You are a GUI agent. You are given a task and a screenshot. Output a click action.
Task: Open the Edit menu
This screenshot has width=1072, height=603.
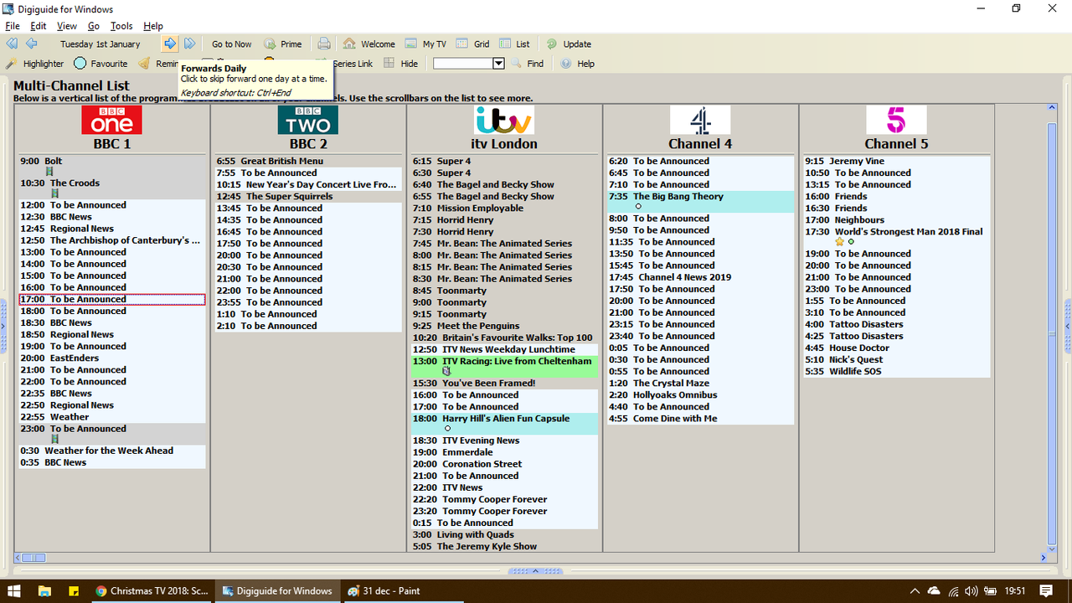coord(39,26)
